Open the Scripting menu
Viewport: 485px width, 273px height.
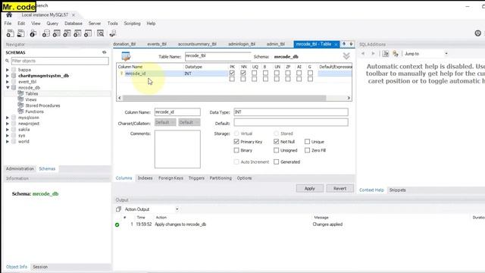(x=132, y=24)
